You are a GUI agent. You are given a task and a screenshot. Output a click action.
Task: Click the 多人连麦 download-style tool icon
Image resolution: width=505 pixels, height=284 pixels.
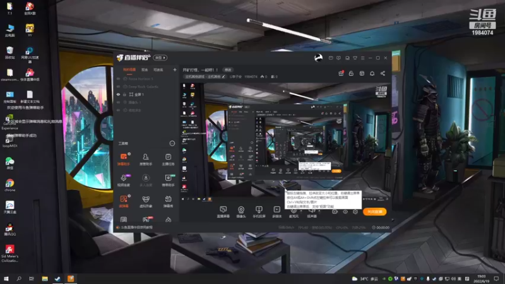[146, 180]
